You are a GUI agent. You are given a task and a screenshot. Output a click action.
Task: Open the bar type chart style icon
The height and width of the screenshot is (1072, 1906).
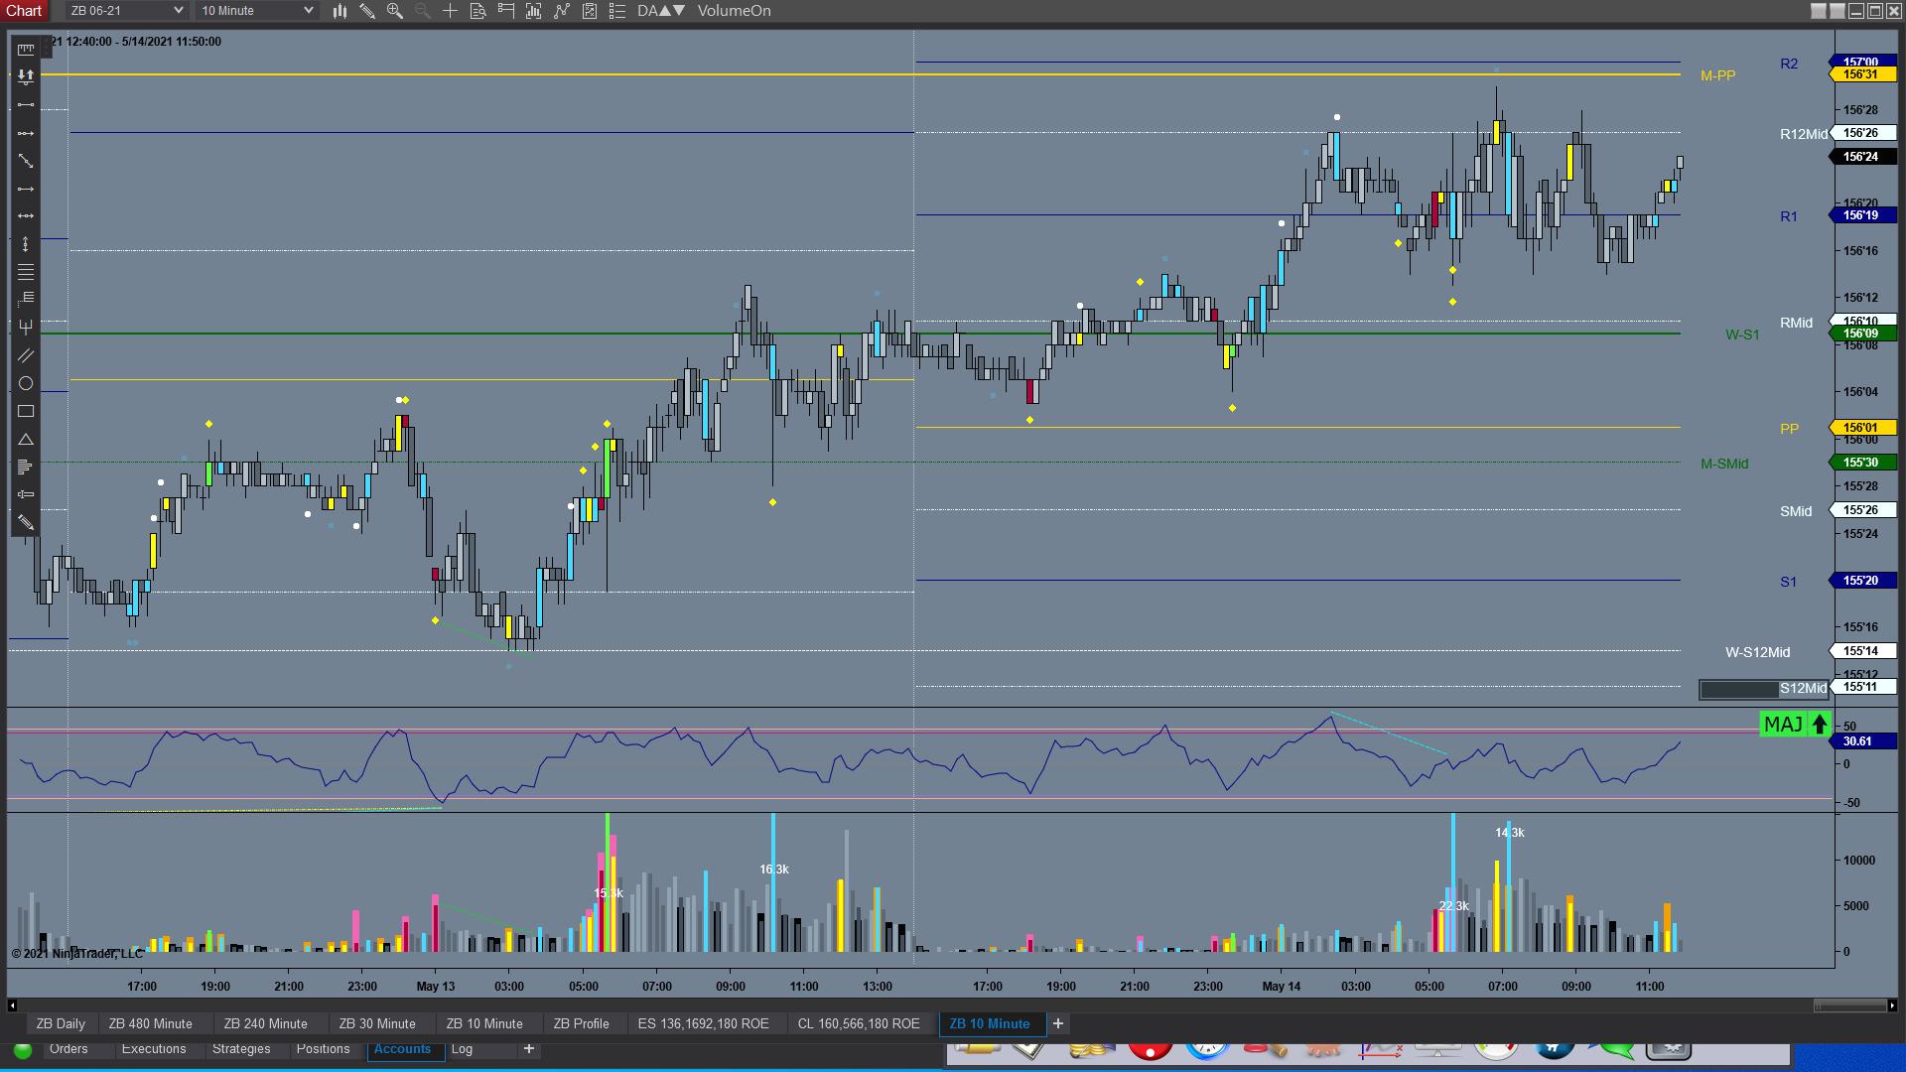coord(340,11)
